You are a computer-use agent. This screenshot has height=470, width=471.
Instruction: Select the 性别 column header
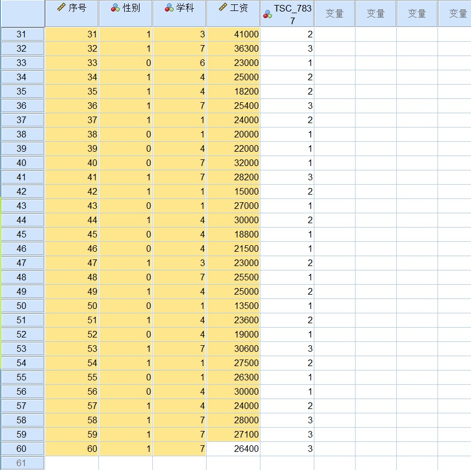pyautogui.click(x=125, y=14)
